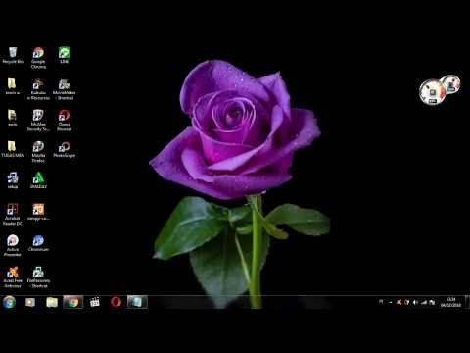Viewport: 470px width, 353px height.
Task: Open the Avast orange tray icon
Action: pyautogui.click(x=399, y=303)
